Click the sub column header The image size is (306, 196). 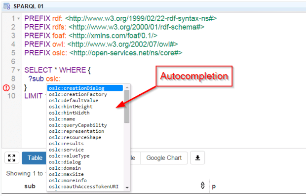tap(30, 186)
